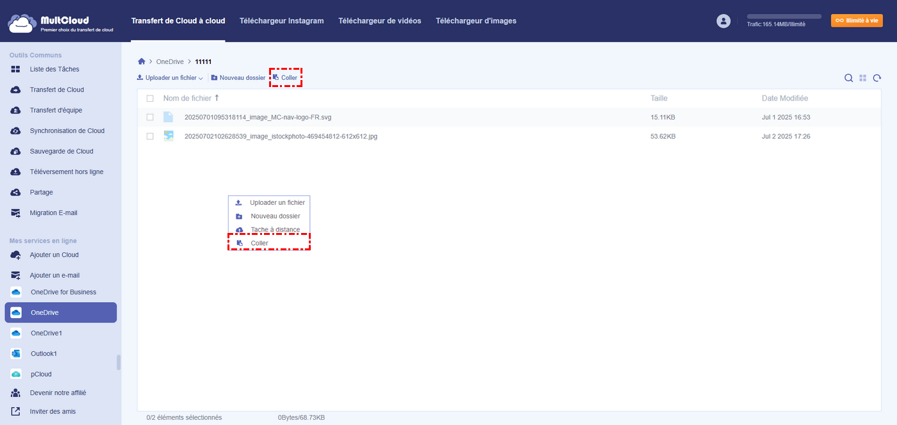This screenshot has width=897, height=425.
Task: Choose Uploader un fichier in context menu
Action: pyautogui.click(x=269, y=202)
